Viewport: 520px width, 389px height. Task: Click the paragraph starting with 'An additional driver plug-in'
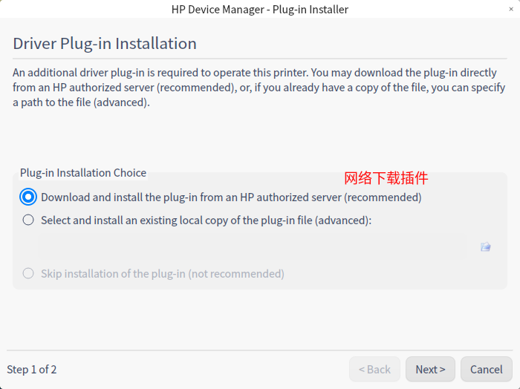tap(259, 88)
